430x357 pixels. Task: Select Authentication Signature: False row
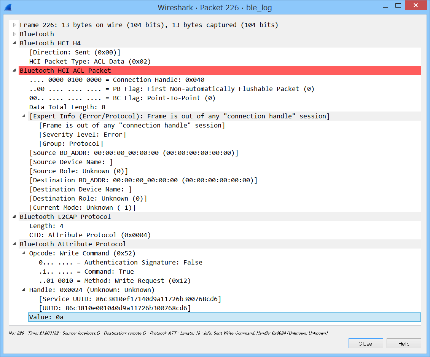229,262
